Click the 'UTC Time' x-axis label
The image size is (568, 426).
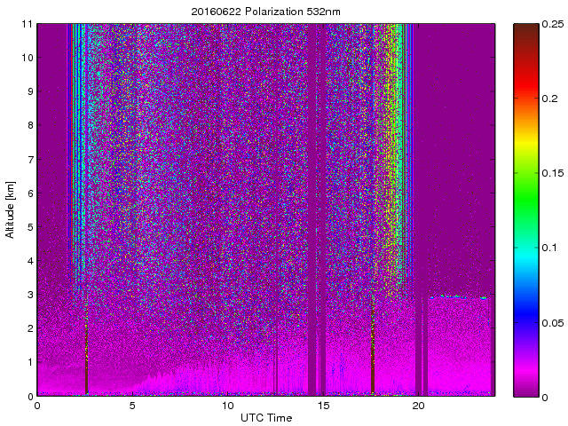265,418
